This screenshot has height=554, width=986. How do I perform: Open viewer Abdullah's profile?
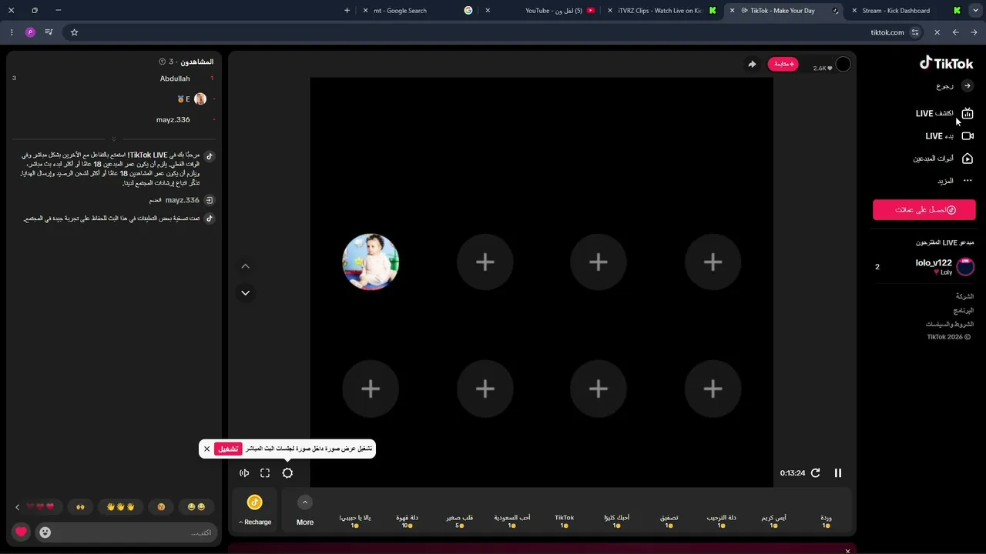coord(175,78)
